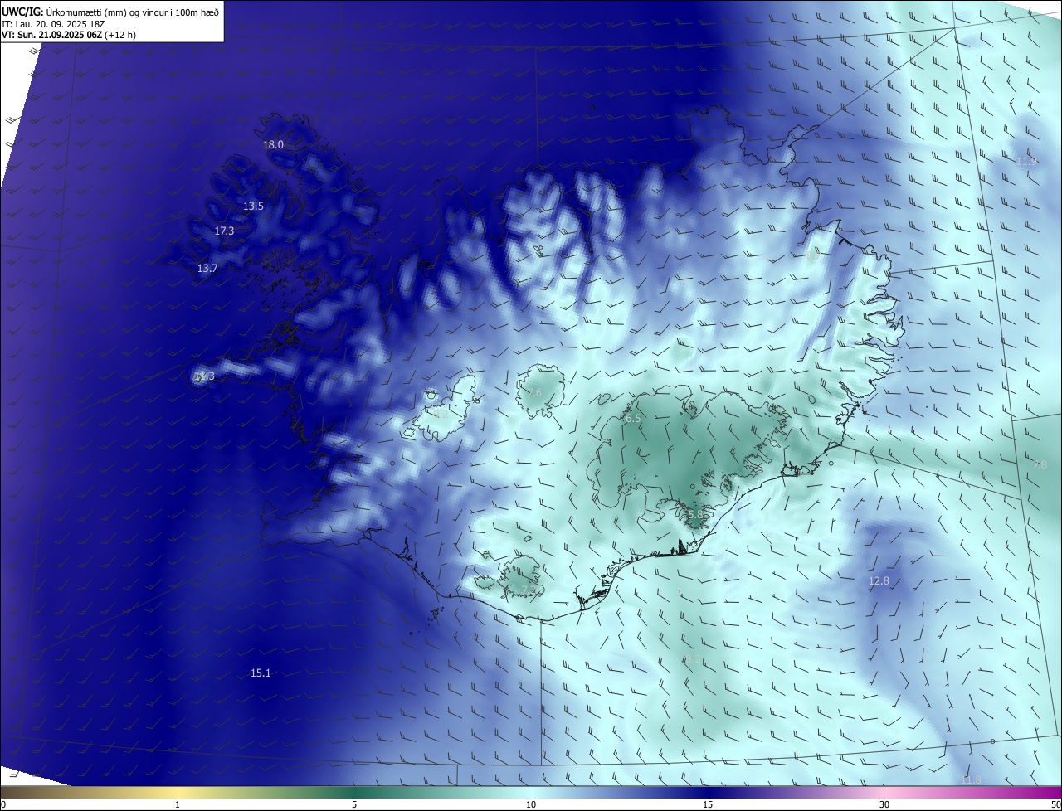Select the 10 tick on the color scale
Image resolution: width=1062 pixels, height=811 pixels.
click(x=531, y=804)
